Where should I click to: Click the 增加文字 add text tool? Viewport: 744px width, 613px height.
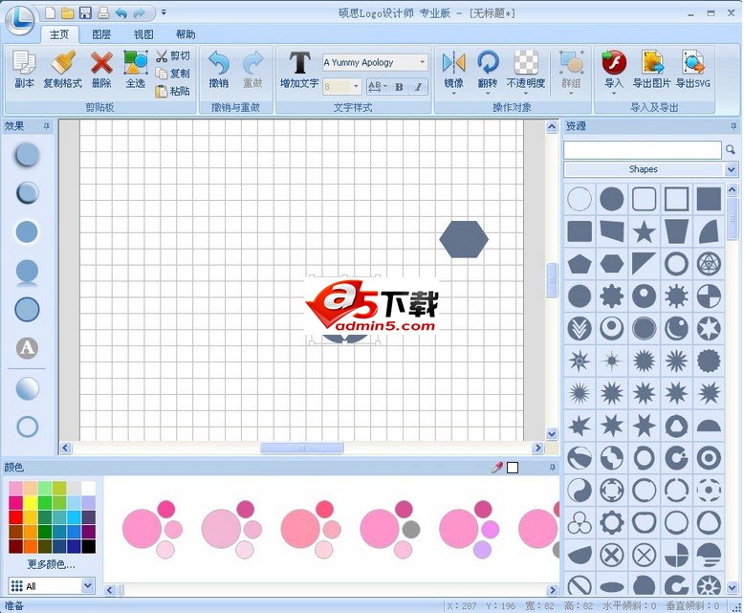pos(299,70)
